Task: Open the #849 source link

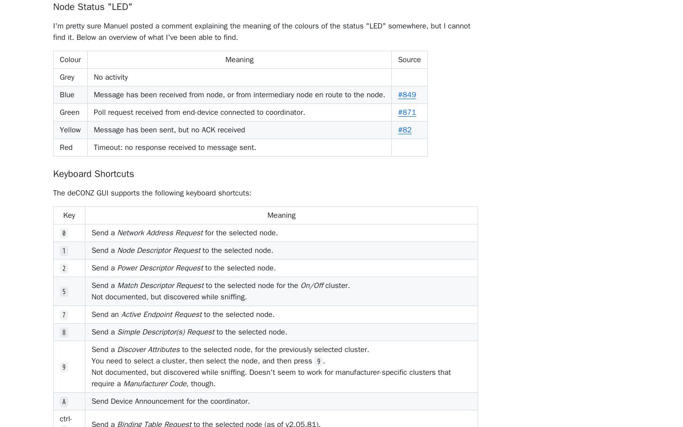Action: click(x=407, y=95)
